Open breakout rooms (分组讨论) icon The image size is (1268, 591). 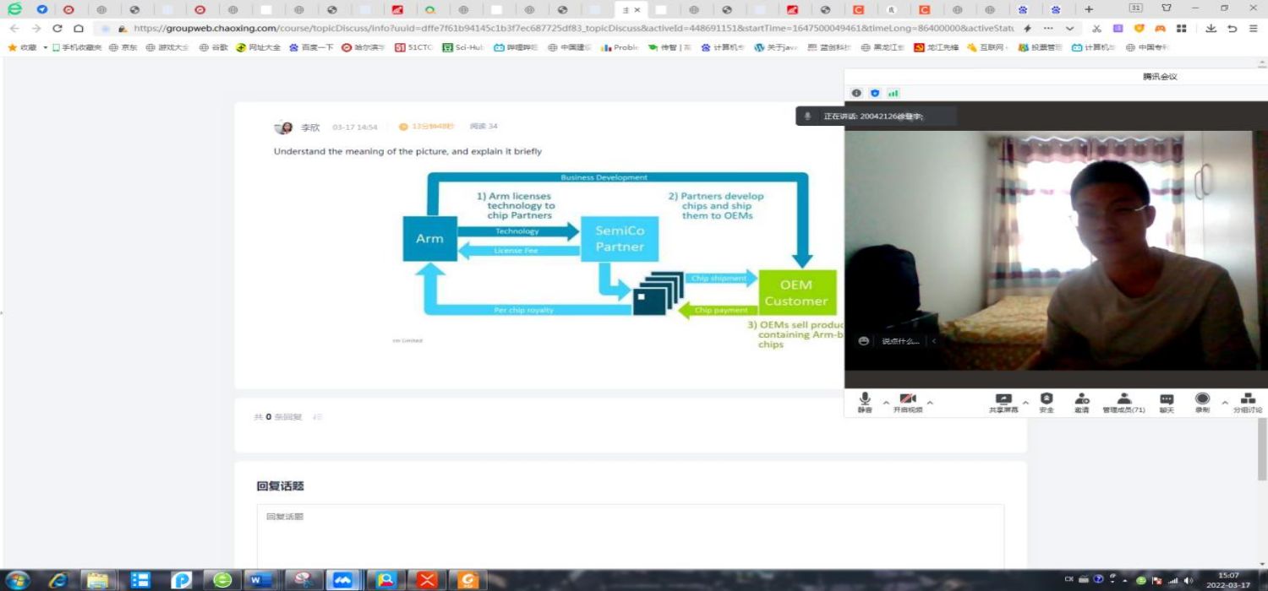[1247, 400]
